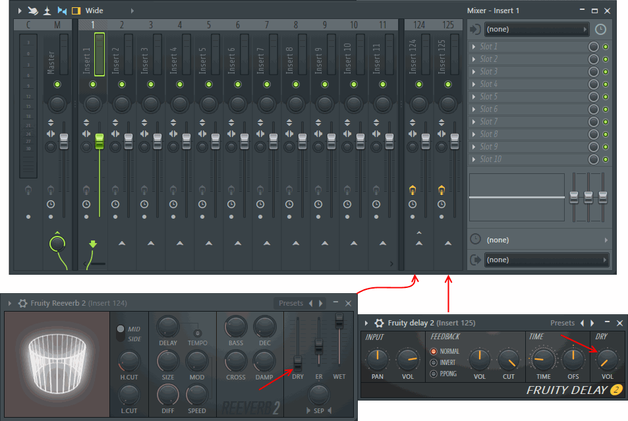Click the Fruity delay 2 gear icon
Viewport: 628px width, 421px height.
[380, 323]
